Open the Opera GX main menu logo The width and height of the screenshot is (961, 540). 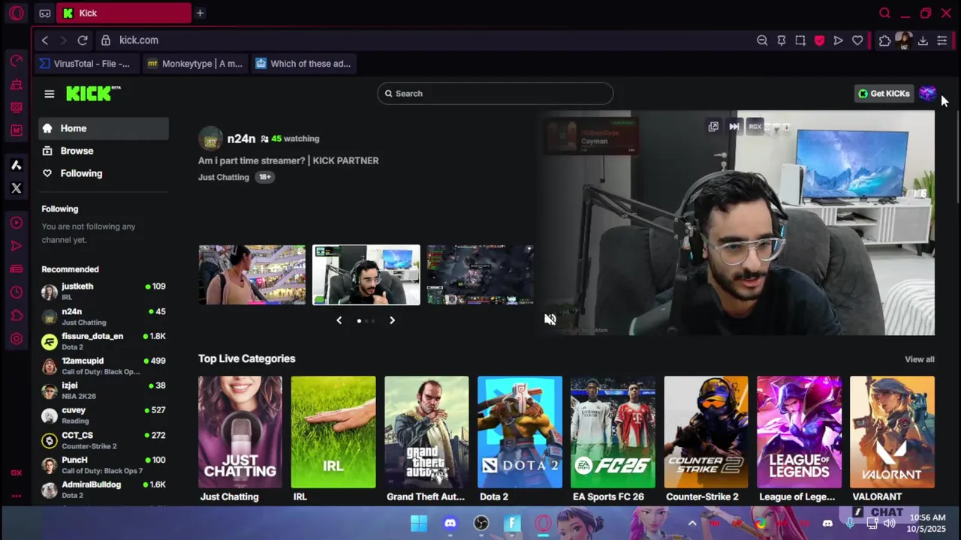point(17,13)
